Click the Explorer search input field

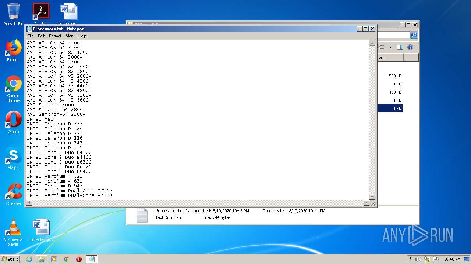[393, 35]
